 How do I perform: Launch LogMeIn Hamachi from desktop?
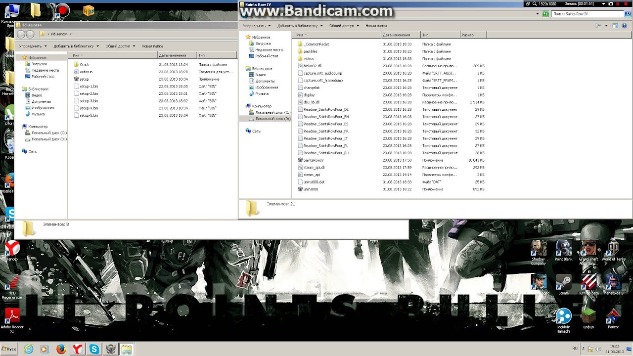click(x=563, y=321)
